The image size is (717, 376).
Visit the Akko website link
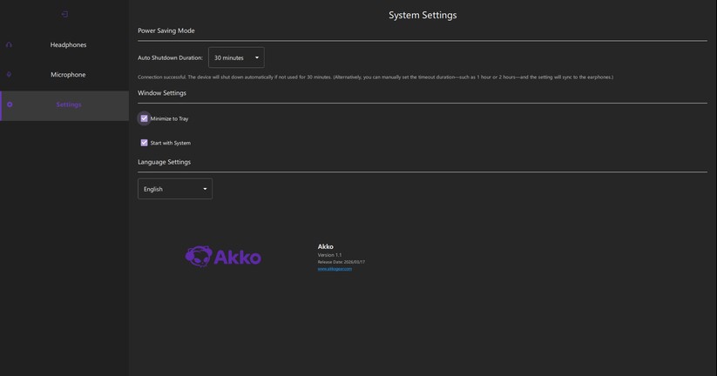335,269
